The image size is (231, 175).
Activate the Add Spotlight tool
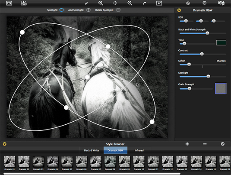pos(88,10)
